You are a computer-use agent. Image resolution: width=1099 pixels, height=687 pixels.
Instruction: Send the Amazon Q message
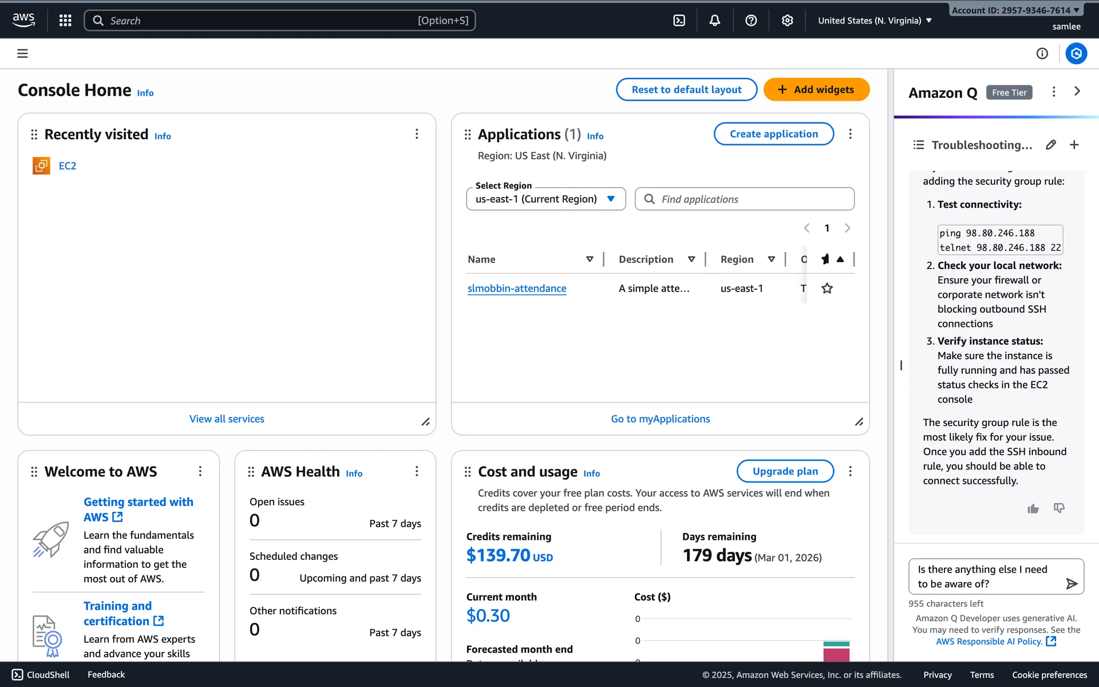1072,583
